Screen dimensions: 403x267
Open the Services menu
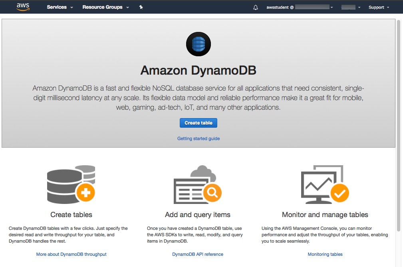tap(60, 7)
